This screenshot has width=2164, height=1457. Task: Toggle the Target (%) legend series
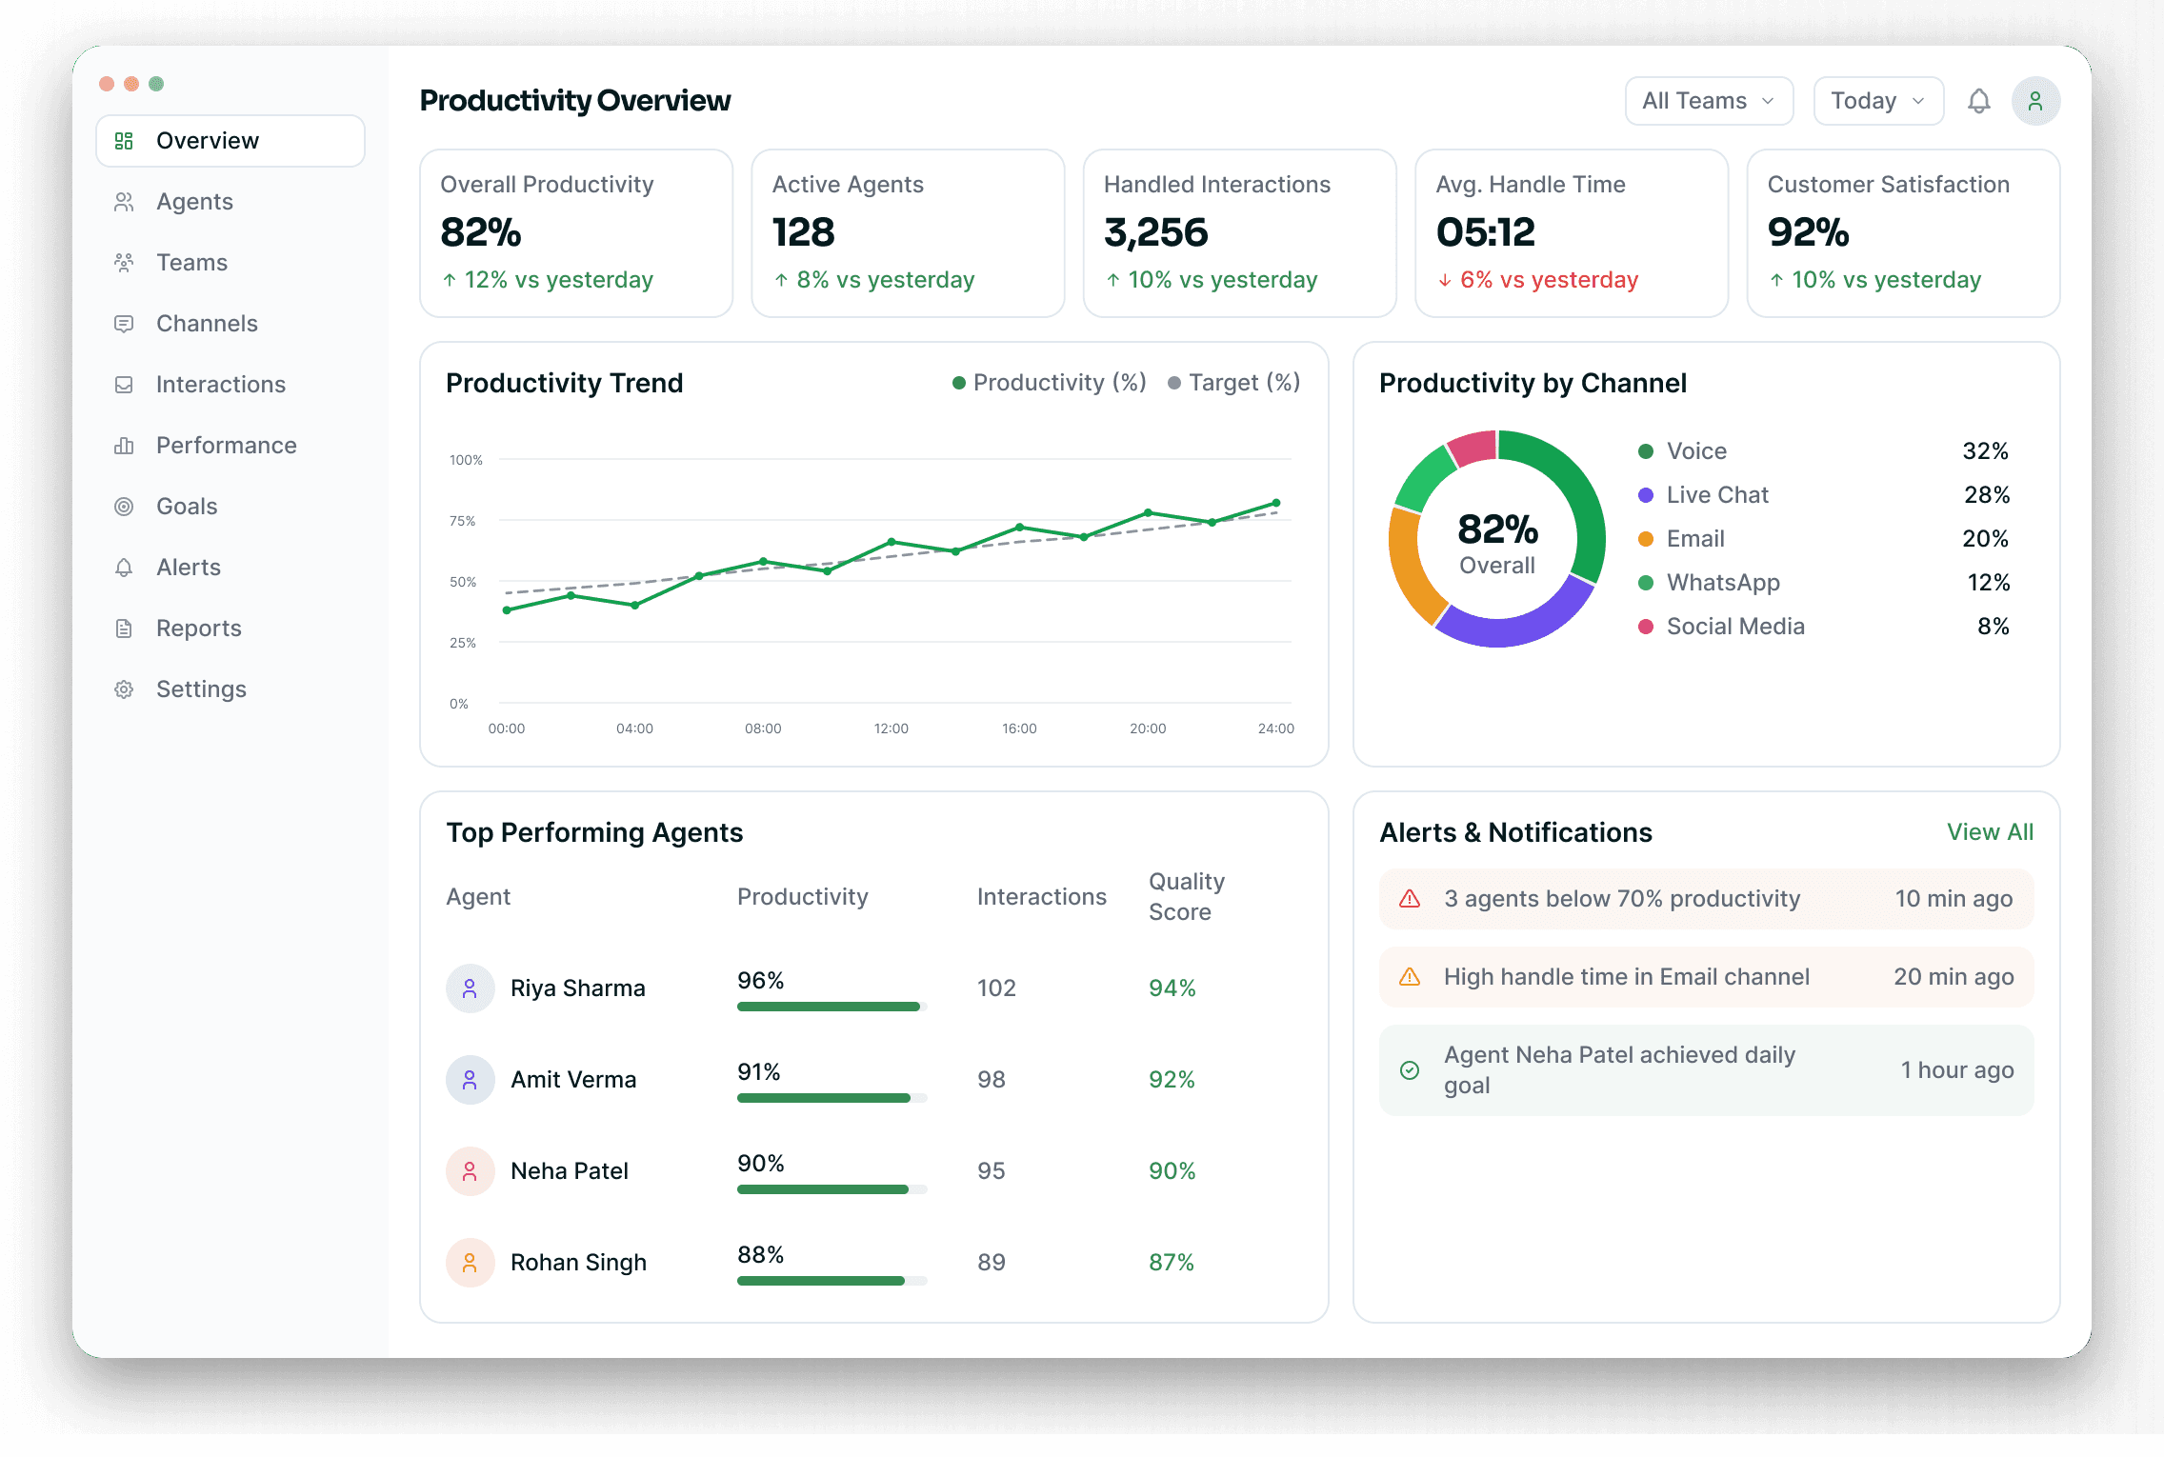[x=1233, y=383]
